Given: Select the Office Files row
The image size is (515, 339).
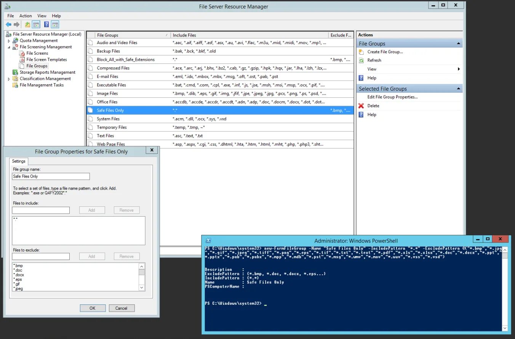Looking at the screenshot, I should coord(220,102).
